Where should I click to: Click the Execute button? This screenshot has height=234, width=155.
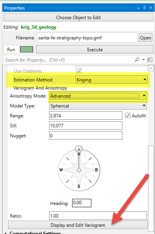click(x=95, y=49)
